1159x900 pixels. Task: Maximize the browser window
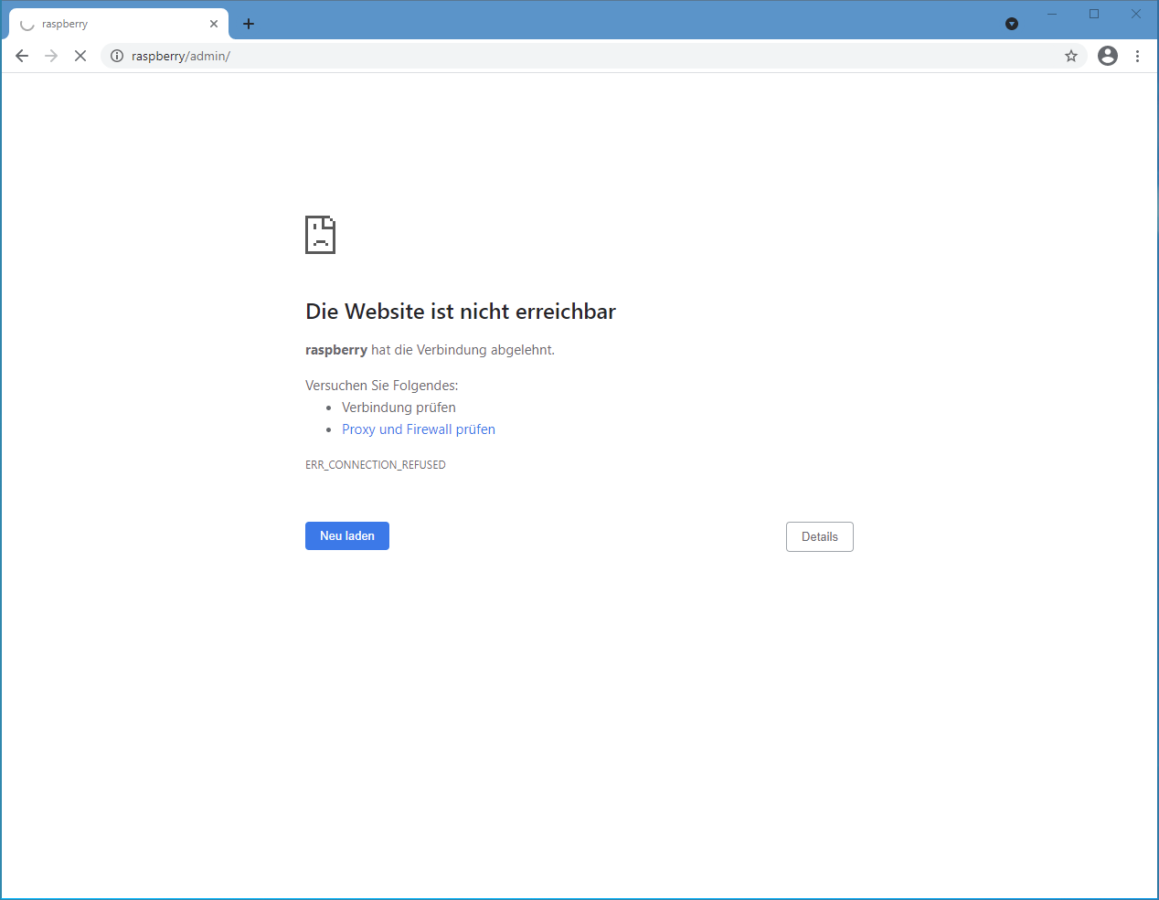coord(1094,14)
